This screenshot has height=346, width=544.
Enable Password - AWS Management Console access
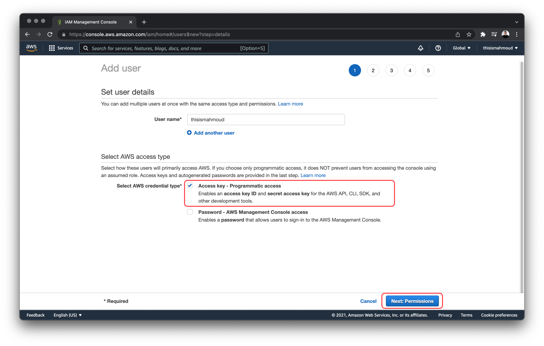(190, 212)
